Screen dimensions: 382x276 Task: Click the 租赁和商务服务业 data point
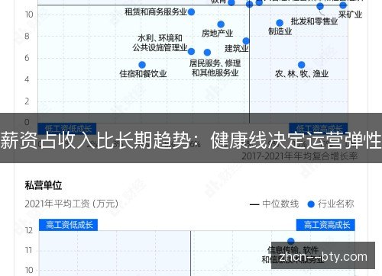191,12
